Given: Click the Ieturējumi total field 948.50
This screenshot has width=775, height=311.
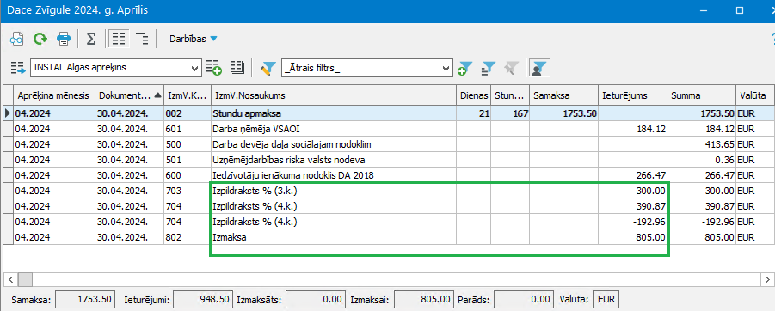Looking at the screenshot, I should point(204,299).
